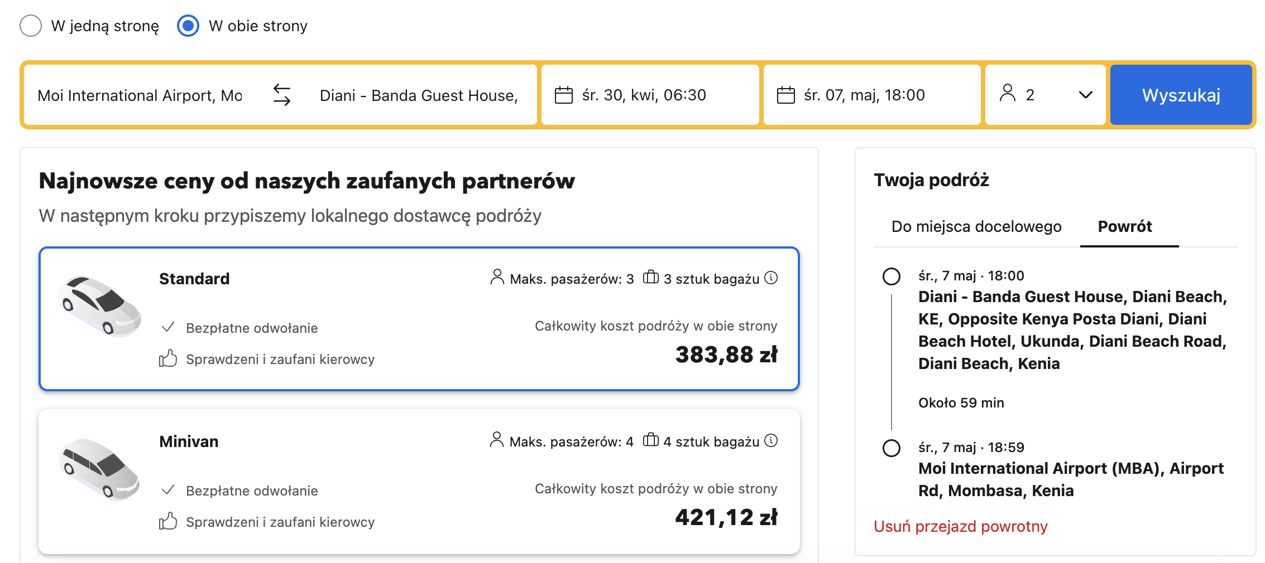Click the Minivan car image
Image resolution: width=1265 pixels, height=563 pixels.
(100, 468)
